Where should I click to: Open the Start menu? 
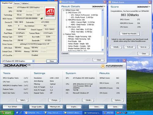click(x=7, y=113)
